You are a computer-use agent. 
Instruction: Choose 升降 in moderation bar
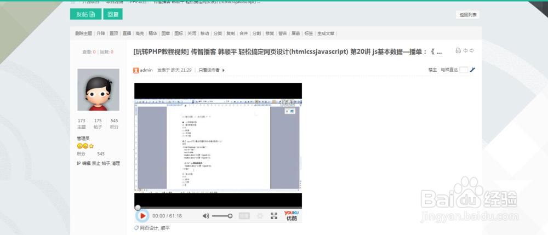[x=101, y=33]
